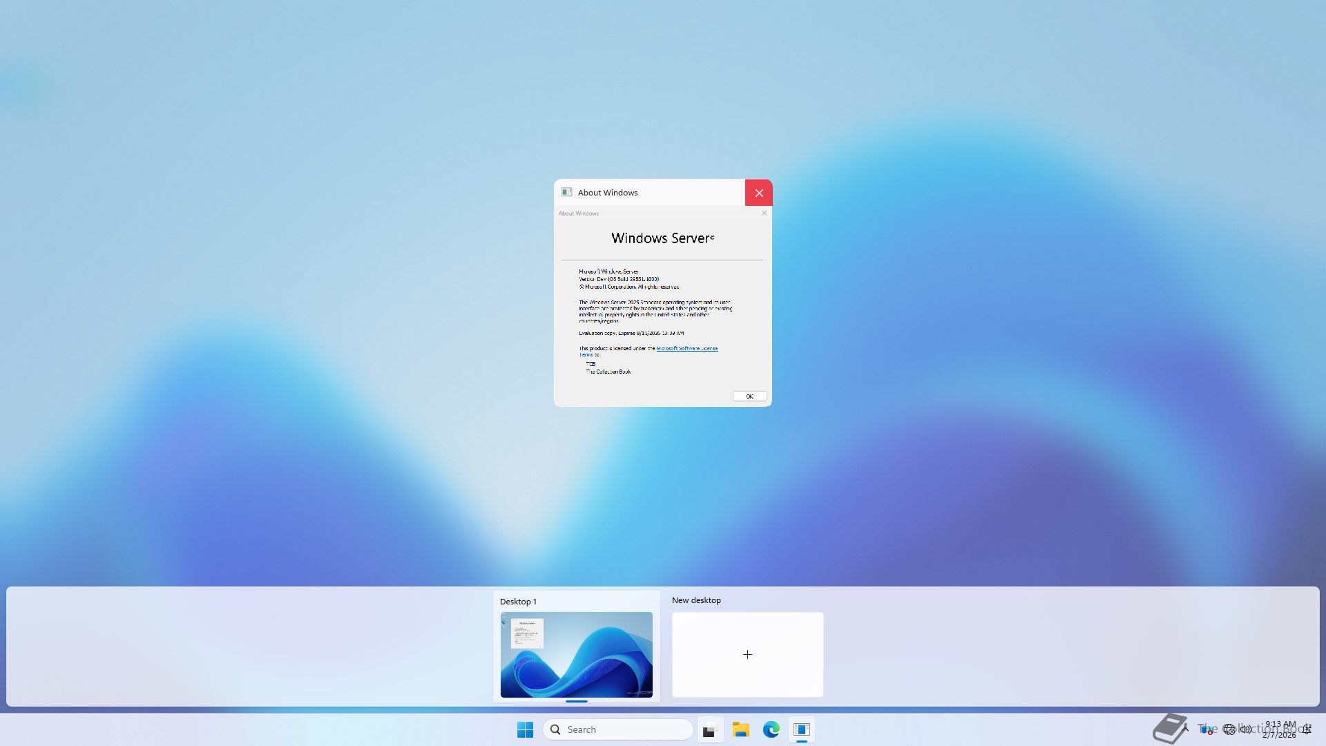Click the volume speaker tray icon
This screenshot has height=746, width=1326.
tap(1246, 729)
